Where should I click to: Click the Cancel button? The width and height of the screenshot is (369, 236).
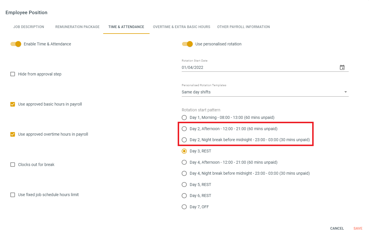[x=337, y=228]
